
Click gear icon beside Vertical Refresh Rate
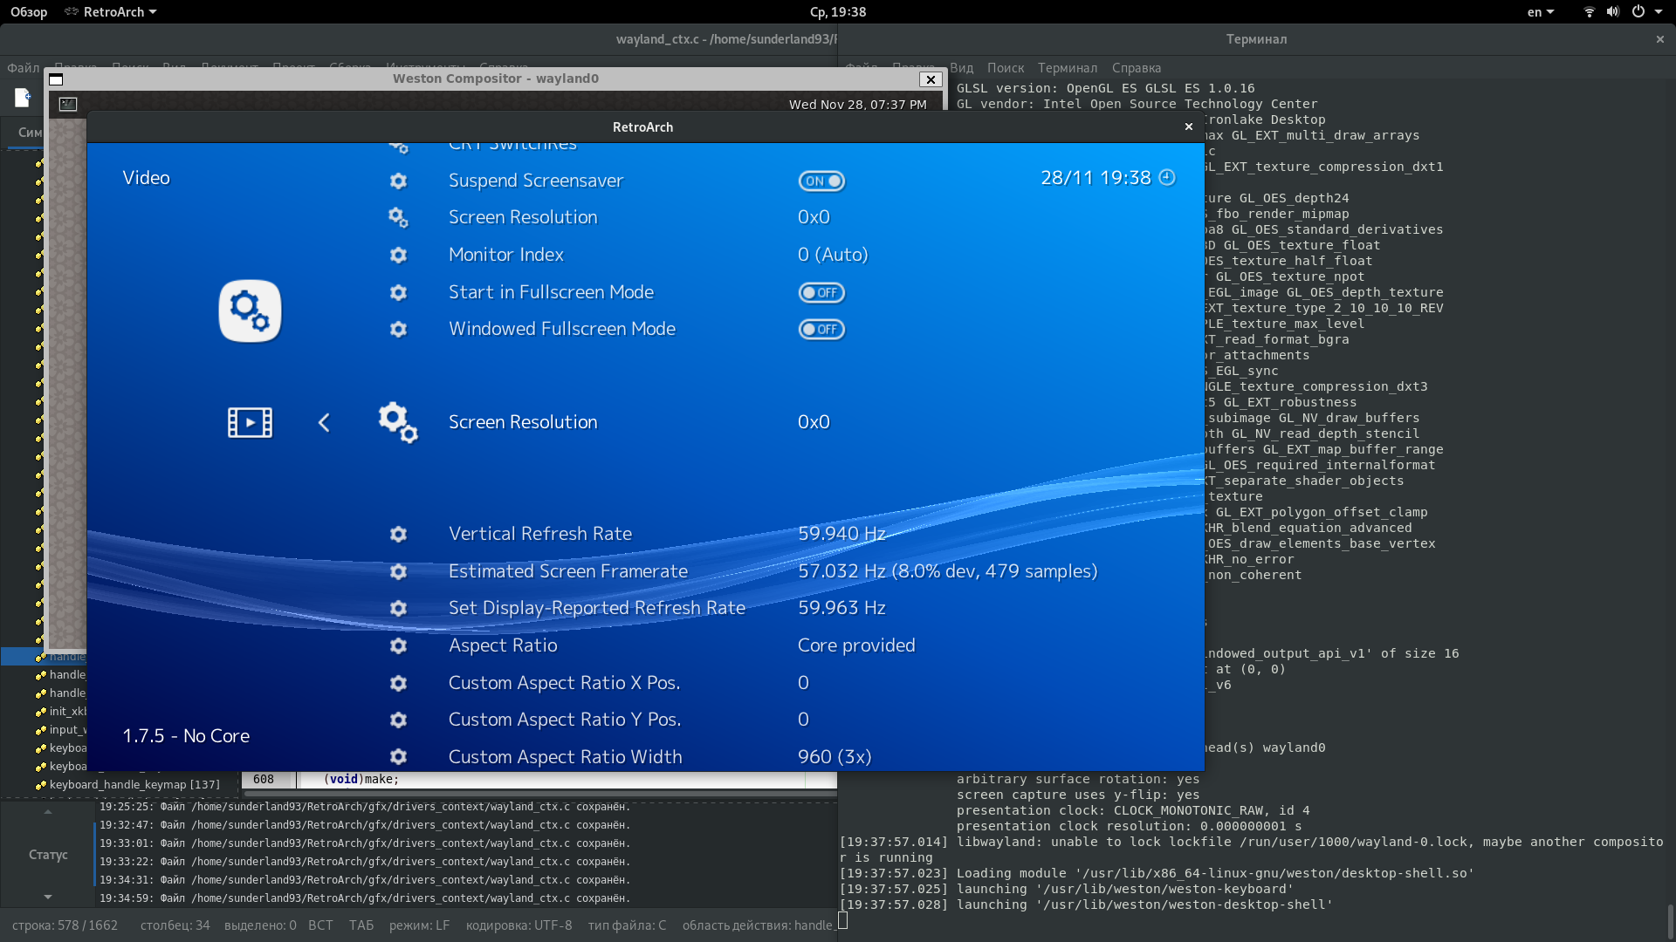pyautogui.click(x=398, y=534)
